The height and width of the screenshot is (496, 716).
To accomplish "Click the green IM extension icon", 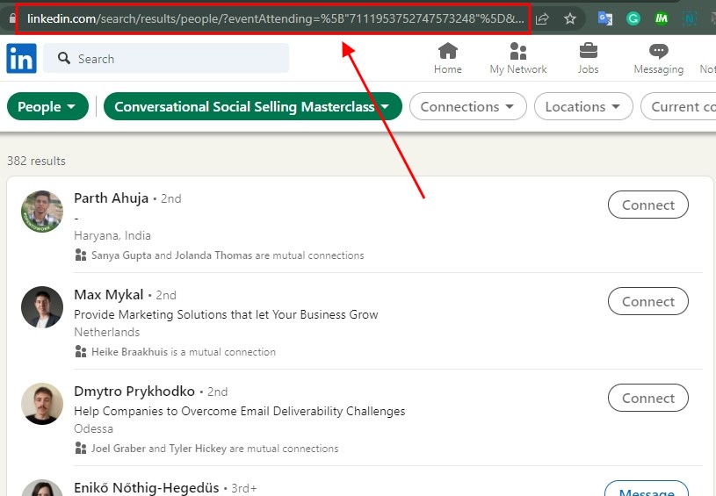I will tap(662, 18).
